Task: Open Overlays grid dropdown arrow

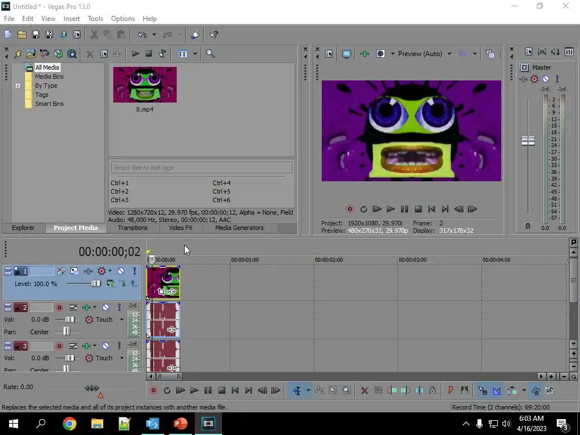Action: (x=475, y=54)
